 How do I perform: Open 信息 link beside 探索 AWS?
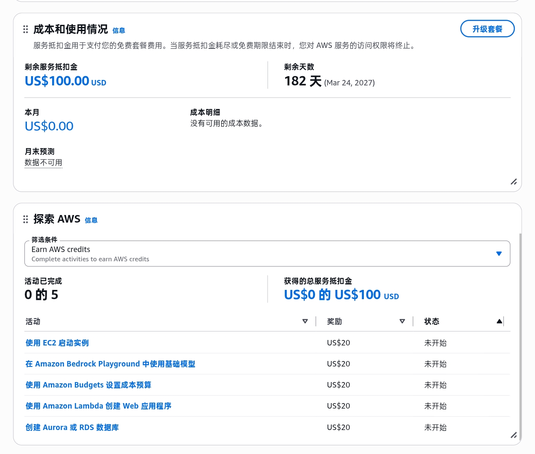tap(91, 220)
